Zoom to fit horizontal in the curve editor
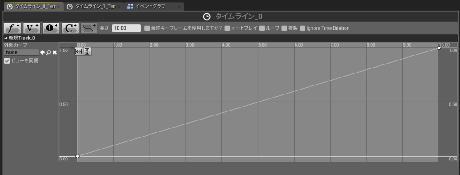Image resolution: width=460 pixels, height=175 pixels. (x=78, y=52)
